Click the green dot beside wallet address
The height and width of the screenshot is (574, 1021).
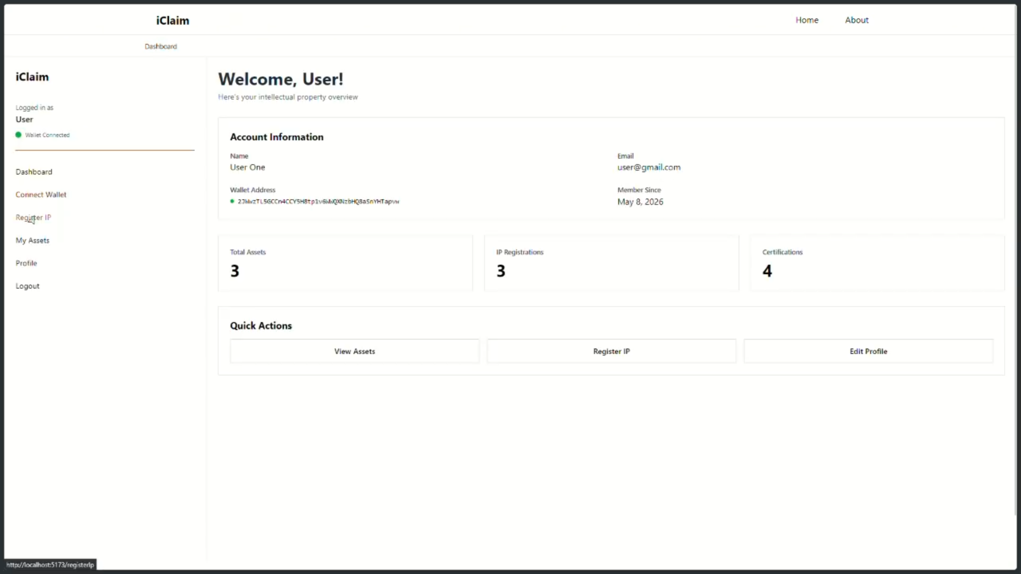(232, 201)
